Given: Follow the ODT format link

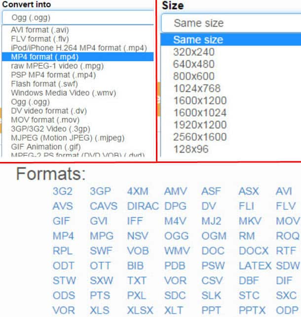Looking at the screenshot, I should click(64, 266).
